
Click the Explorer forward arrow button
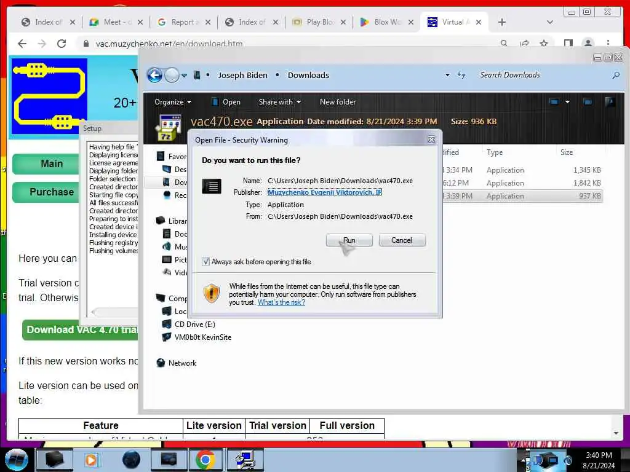click(172, 75)
